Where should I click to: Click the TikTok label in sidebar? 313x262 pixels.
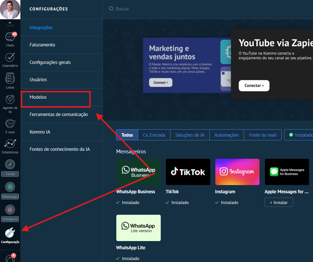(10, 174)
